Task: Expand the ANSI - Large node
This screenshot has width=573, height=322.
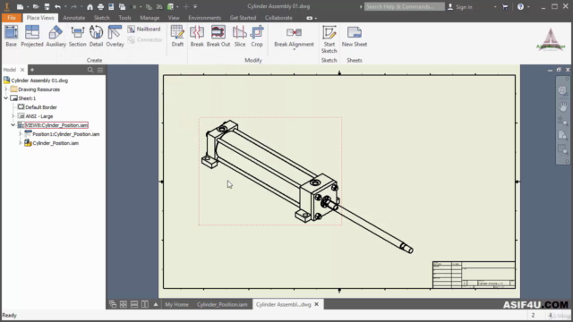Action: click(x=13, y=116)
